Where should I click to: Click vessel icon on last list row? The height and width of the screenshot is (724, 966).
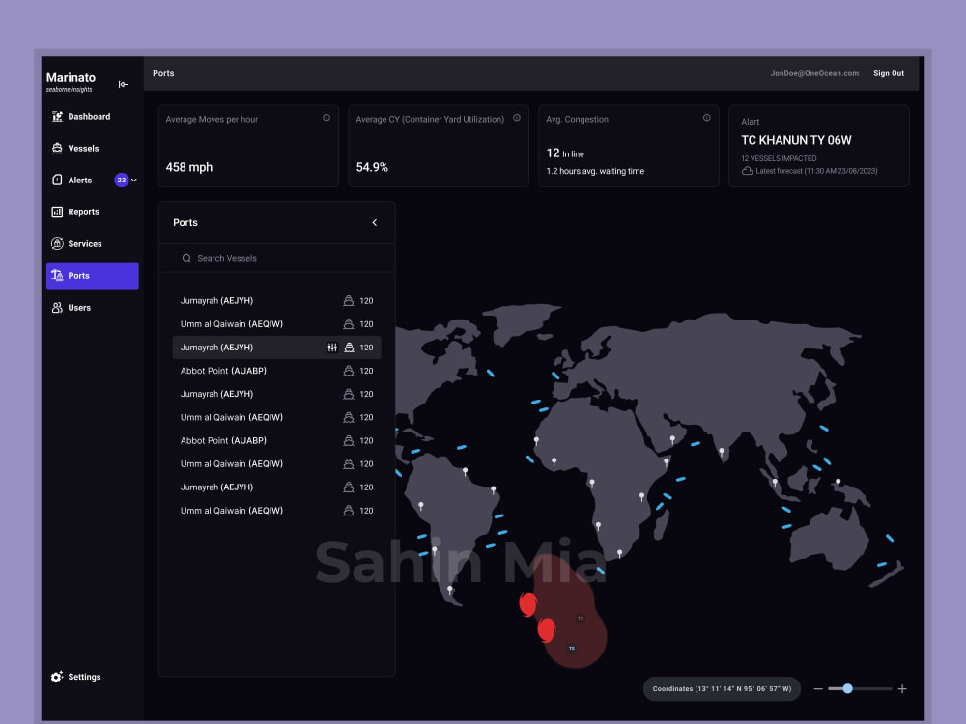click(348, 511)
